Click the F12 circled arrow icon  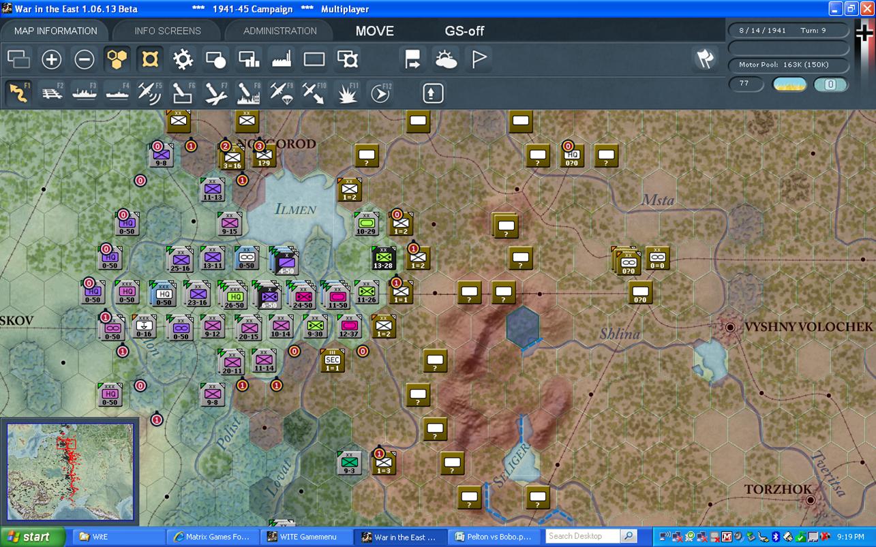380,93
